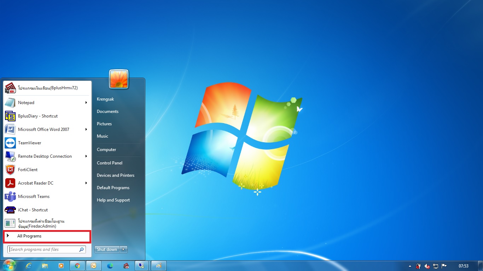Switch to Remote Desktop on taskbar
The width and height of the screenshot is (483, 271).
(x=142, y=266)
